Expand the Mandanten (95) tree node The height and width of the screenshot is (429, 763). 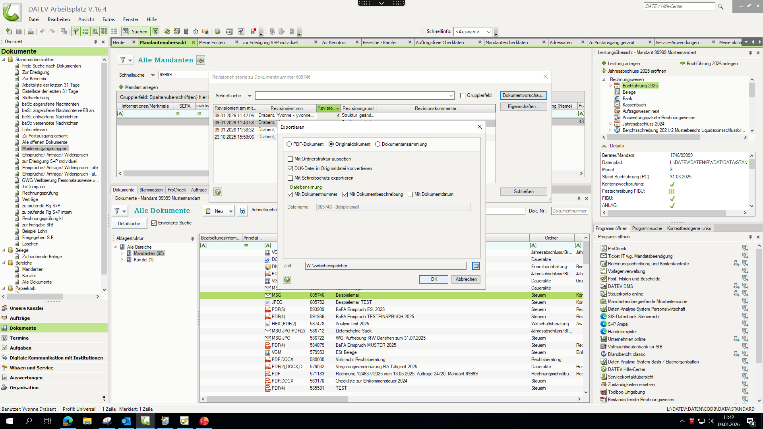122,253
